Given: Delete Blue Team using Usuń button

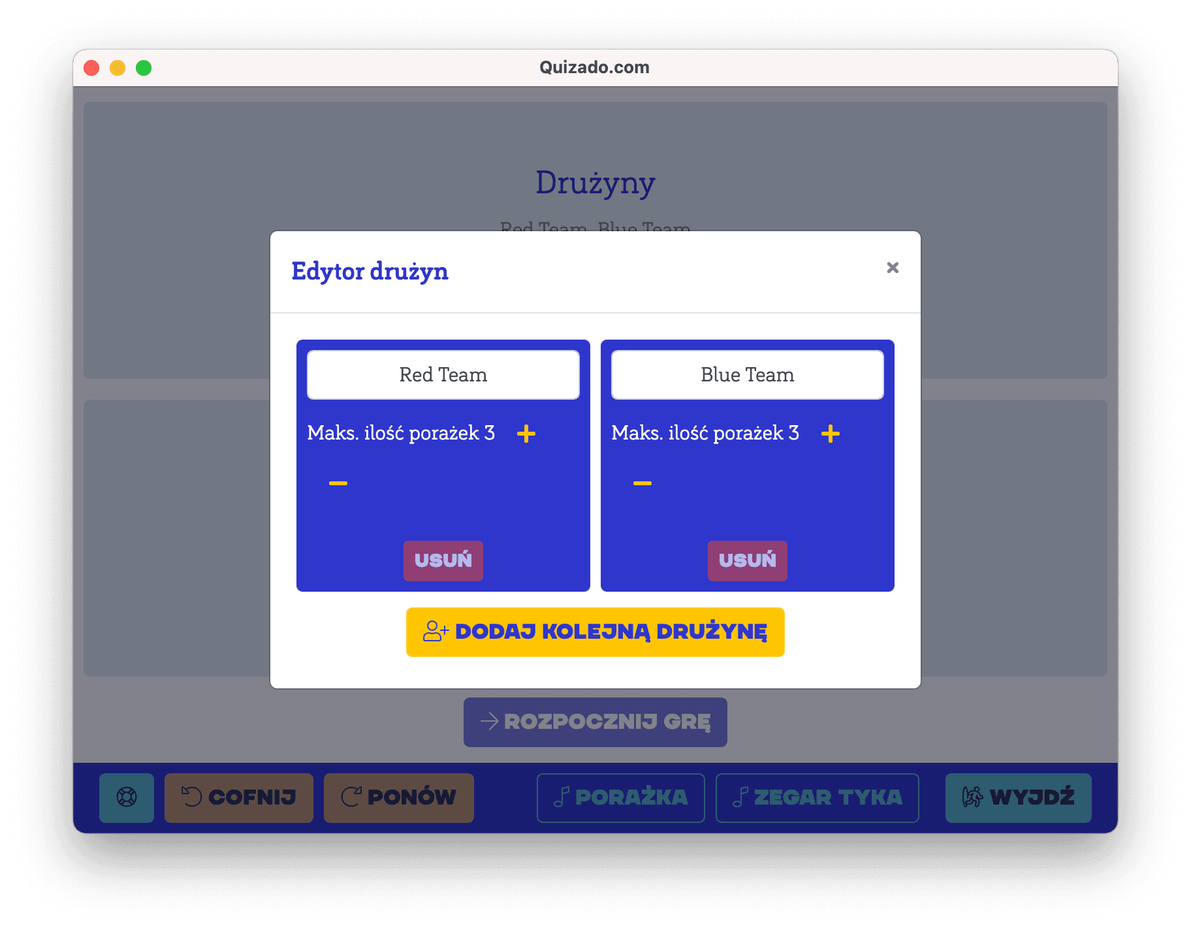Looking at the screenshot, I should pyautogui.click(x=747, y=560).
